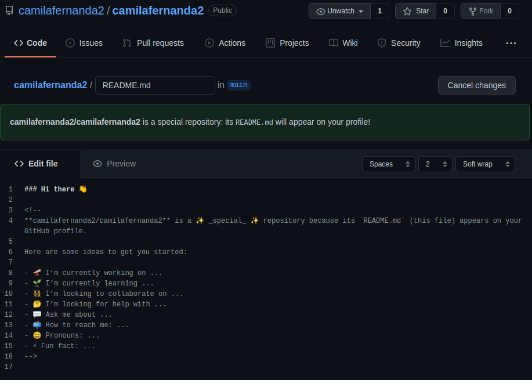Click the Wiki book icon
Viewport: 532px width, 380px height.
(x=334, y=43)
